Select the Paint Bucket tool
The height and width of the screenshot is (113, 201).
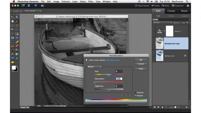[x=12, y=54]
